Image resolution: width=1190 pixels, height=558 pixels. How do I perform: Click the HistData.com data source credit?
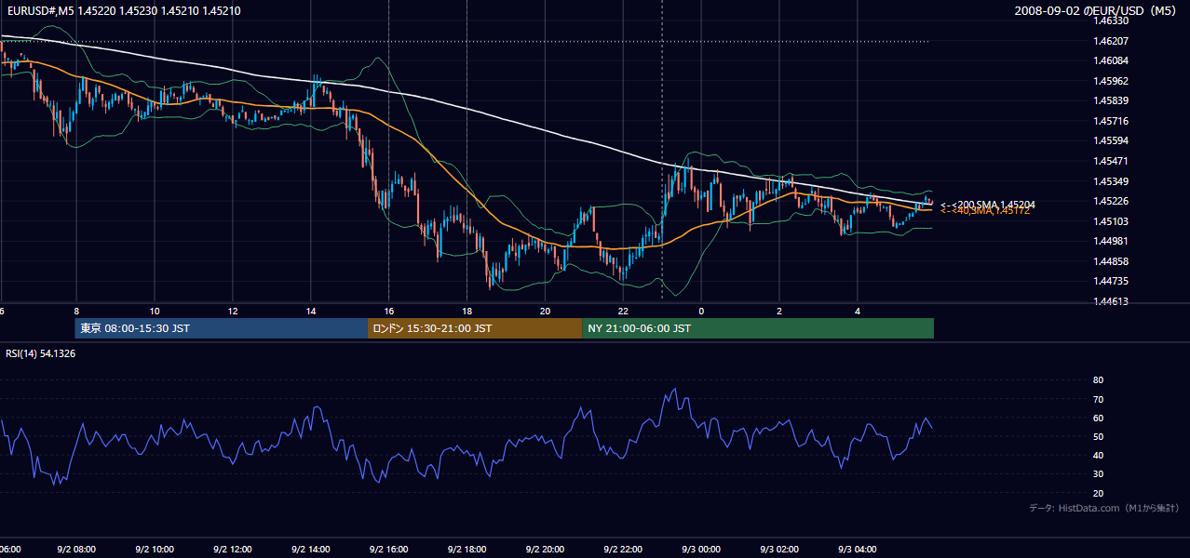point(1104,508)
